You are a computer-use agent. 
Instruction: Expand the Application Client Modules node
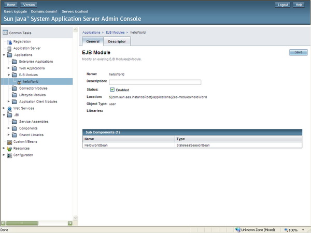point(8,101)
